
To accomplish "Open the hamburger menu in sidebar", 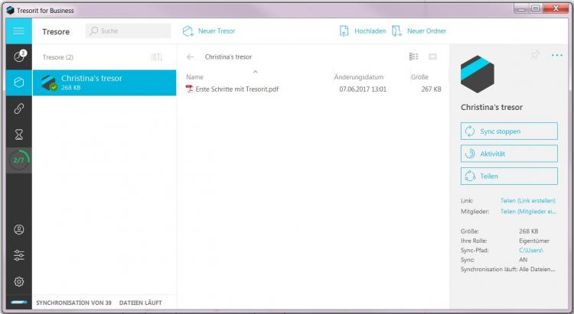I will point(18,31).
